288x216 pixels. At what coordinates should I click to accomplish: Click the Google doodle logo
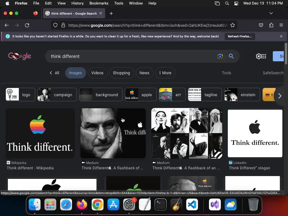[x=20, y=56]
